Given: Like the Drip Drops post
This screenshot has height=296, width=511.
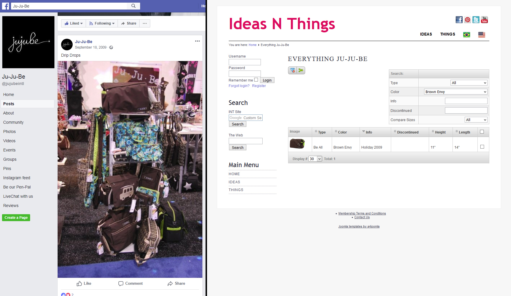Looking at the screenshot, I should coord(84,284).
